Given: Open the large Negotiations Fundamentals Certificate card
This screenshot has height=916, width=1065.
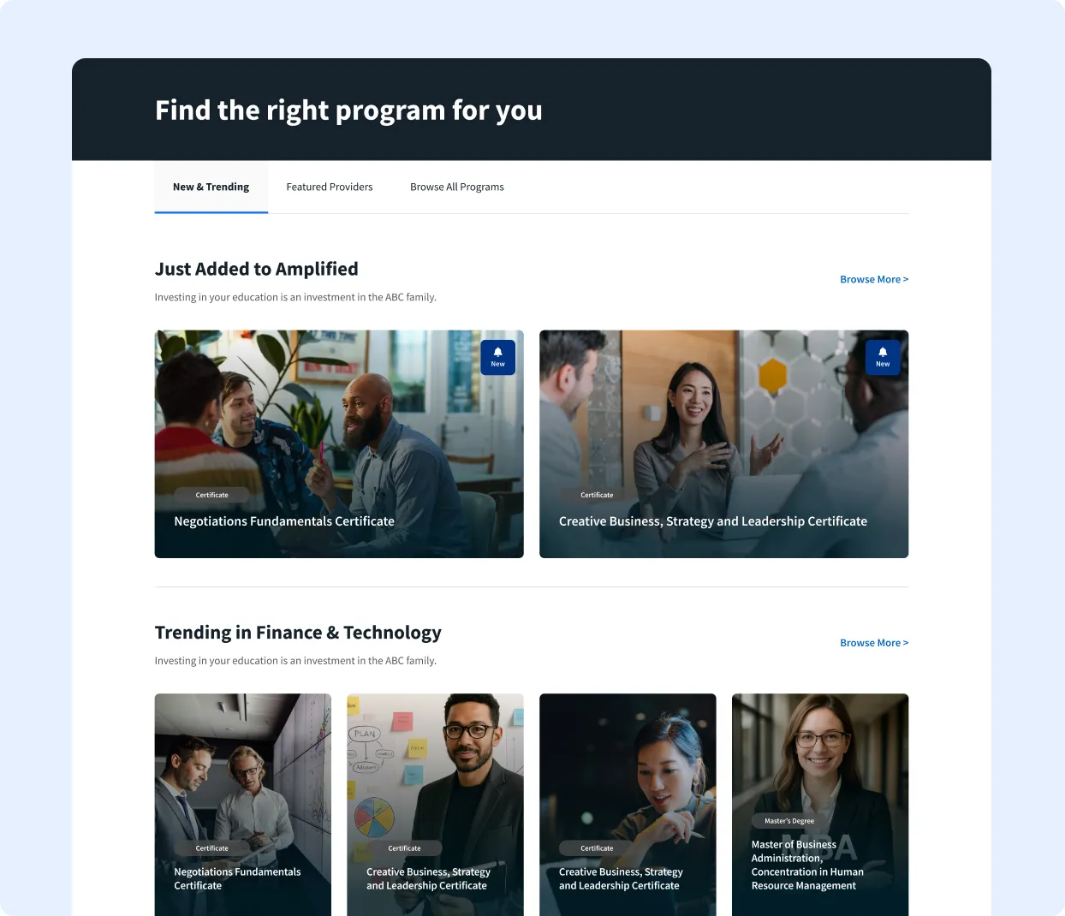Looking at the screenshot, I should pyautogui.click(x=339, y=444).
